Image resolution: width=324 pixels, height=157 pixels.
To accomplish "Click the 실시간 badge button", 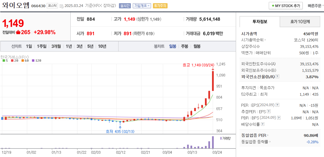I will tap(125, 6).
